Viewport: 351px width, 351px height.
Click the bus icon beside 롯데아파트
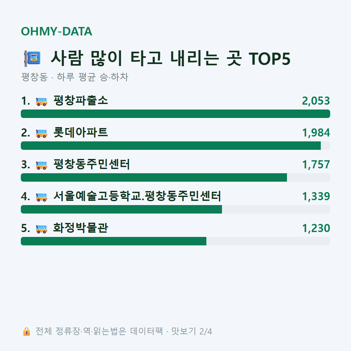[41, 134]
